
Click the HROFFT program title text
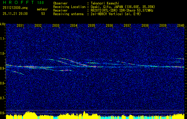18,2
